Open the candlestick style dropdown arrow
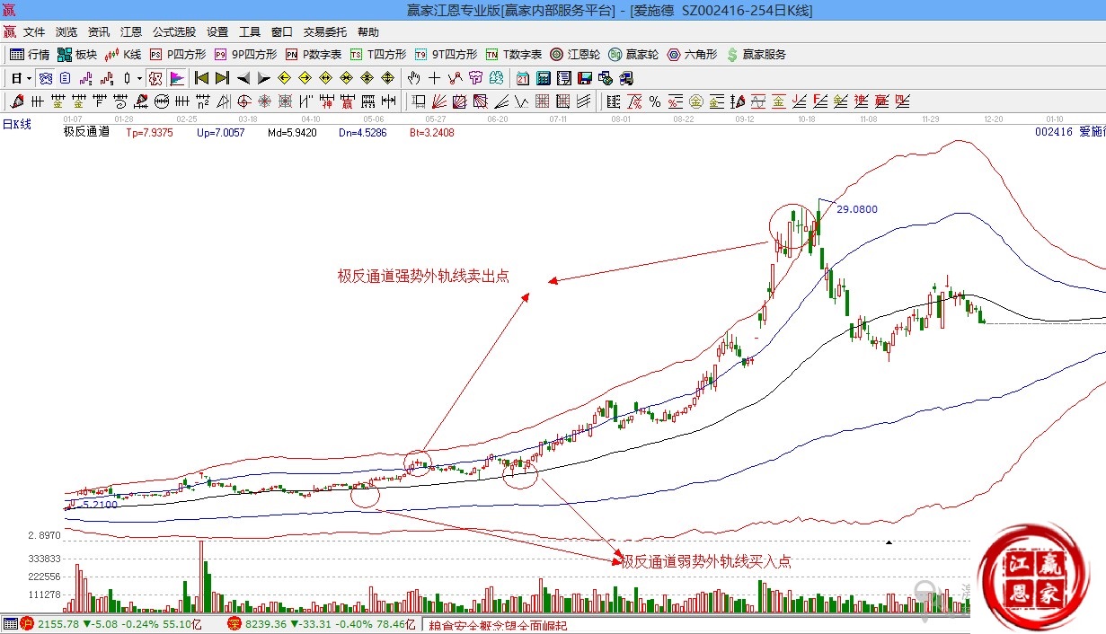The image size is (1106, 634). (139, 78)
